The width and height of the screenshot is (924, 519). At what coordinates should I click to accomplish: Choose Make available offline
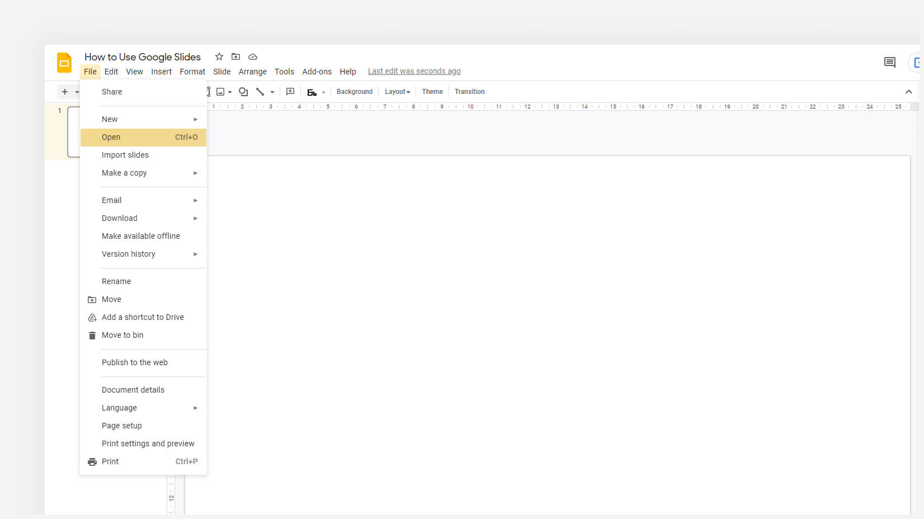[x=143, y=236]
